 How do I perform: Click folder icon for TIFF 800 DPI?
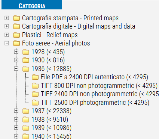click(x=35, y=86)
